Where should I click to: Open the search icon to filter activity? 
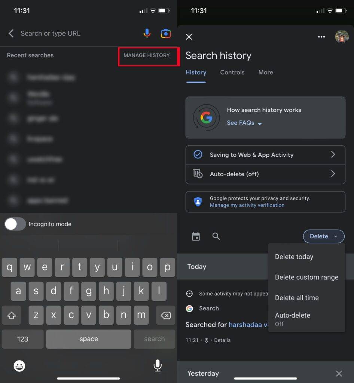(216, 236)
